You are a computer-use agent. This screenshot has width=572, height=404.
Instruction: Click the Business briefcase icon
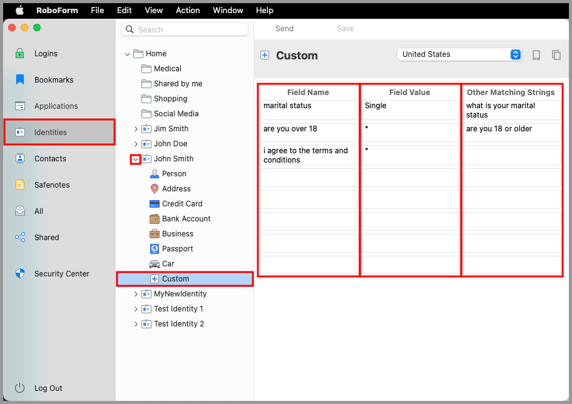(155, 234)
